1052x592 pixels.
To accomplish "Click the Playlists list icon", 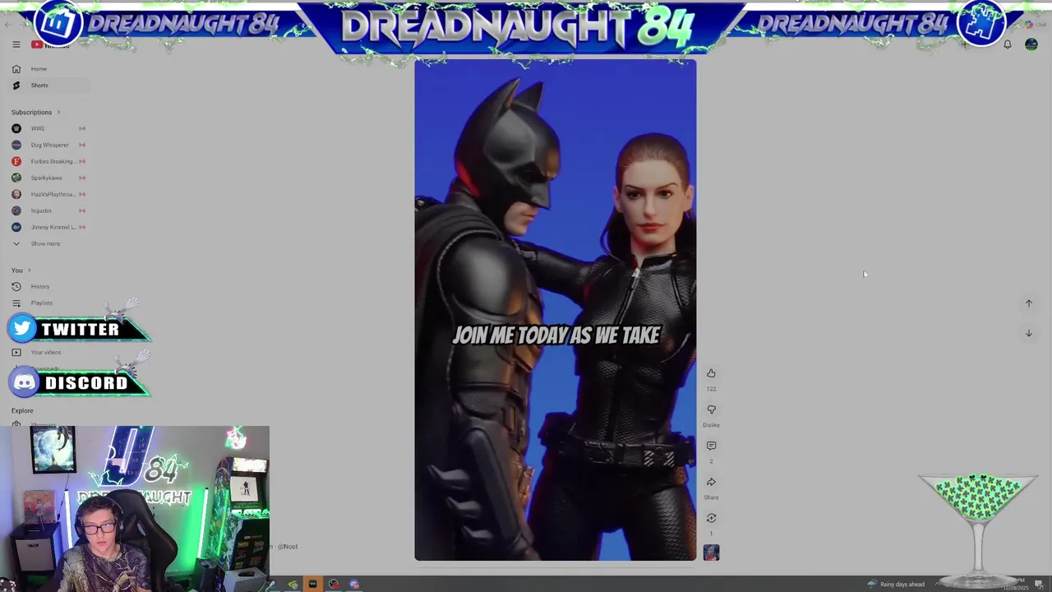I will [x=16, y=303].
